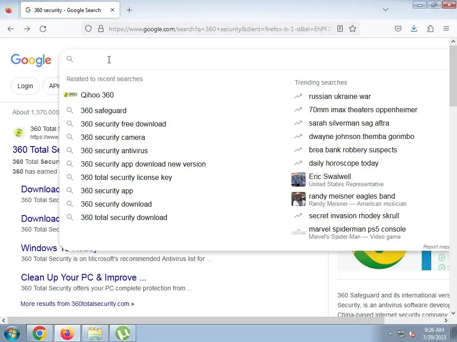
Task: Click the muted volume tray icon
Action: coord(412,334)
